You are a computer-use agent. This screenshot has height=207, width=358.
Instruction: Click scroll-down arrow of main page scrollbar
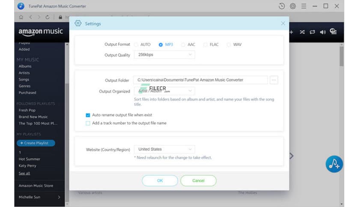[341, 204]
